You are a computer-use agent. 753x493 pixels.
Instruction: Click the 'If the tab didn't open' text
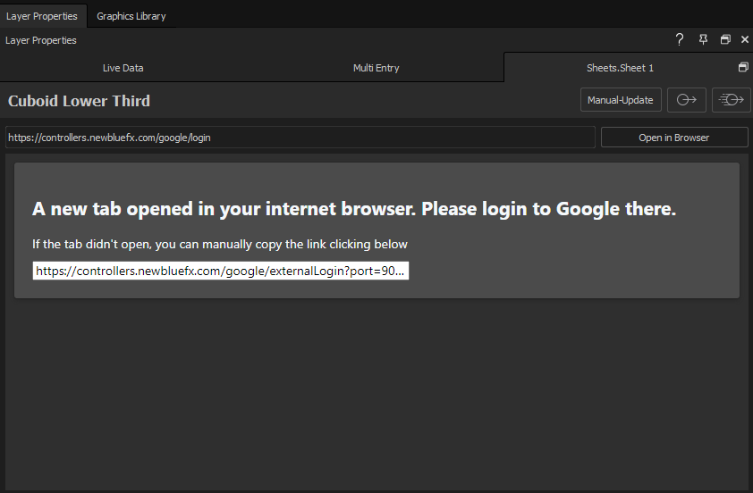[x=220, y=244]
